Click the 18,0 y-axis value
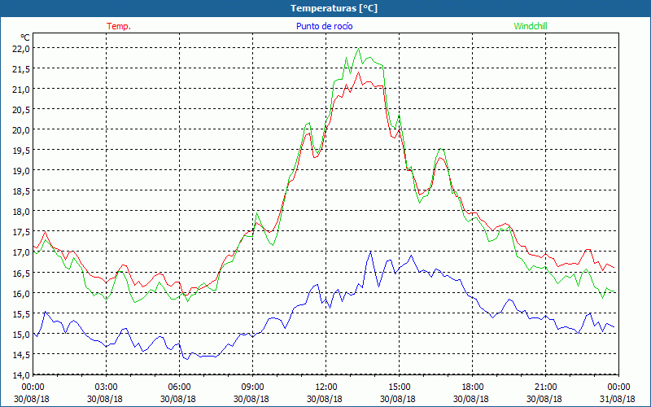This screenshot has height=407, width=651. [21, 212]
